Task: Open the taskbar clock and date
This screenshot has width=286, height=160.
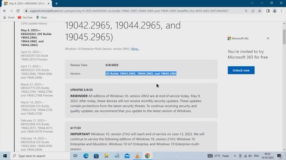Action: (268, 156)
